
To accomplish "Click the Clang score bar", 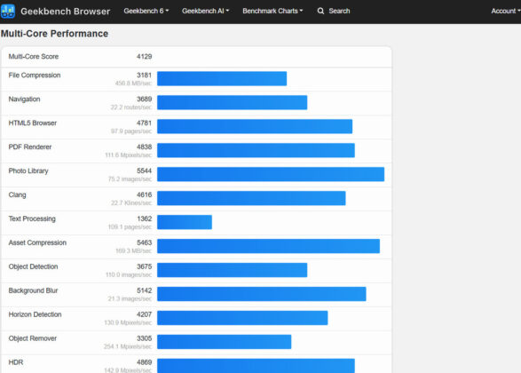I will 251,198.
